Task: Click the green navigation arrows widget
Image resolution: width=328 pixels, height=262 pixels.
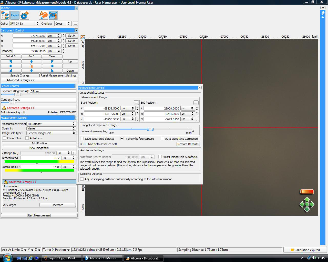Action: (307, 204)
